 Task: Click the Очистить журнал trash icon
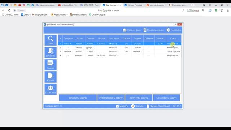(x=145, y=30)
